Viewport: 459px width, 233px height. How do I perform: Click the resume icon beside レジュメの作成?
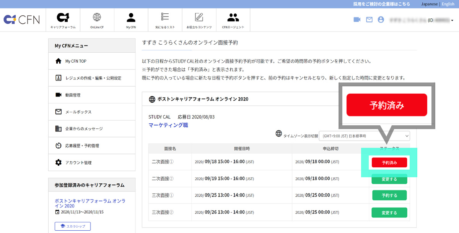coord(59,78)
